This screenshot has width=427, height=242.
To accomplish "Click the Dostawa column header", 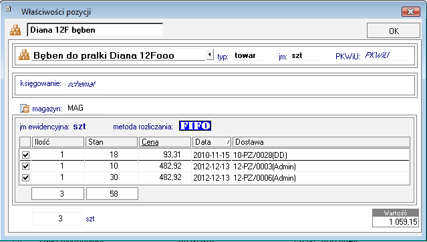I will (x=321, y=142).
